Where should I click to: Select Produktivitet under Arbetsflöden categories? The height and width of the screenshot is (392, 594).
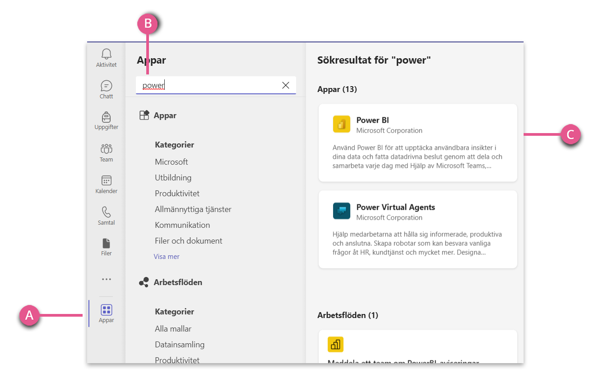tap(177, 360)
